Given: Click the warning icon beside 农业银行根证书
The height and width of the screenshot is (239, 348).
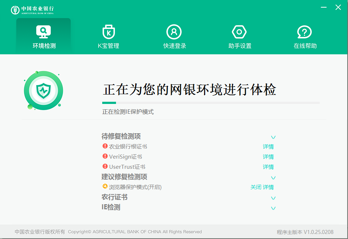Looking at the screenshot, I should click(x=105, y=146).
